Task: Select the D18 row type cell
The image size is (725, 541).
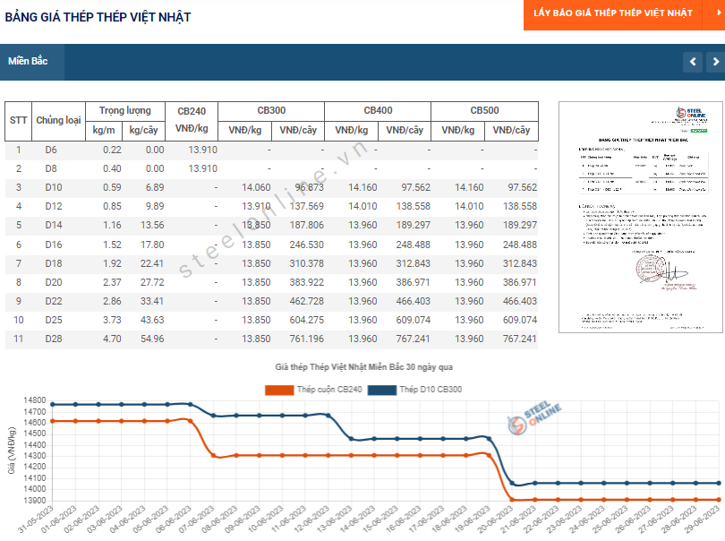Action: click(x=53, y=264)
